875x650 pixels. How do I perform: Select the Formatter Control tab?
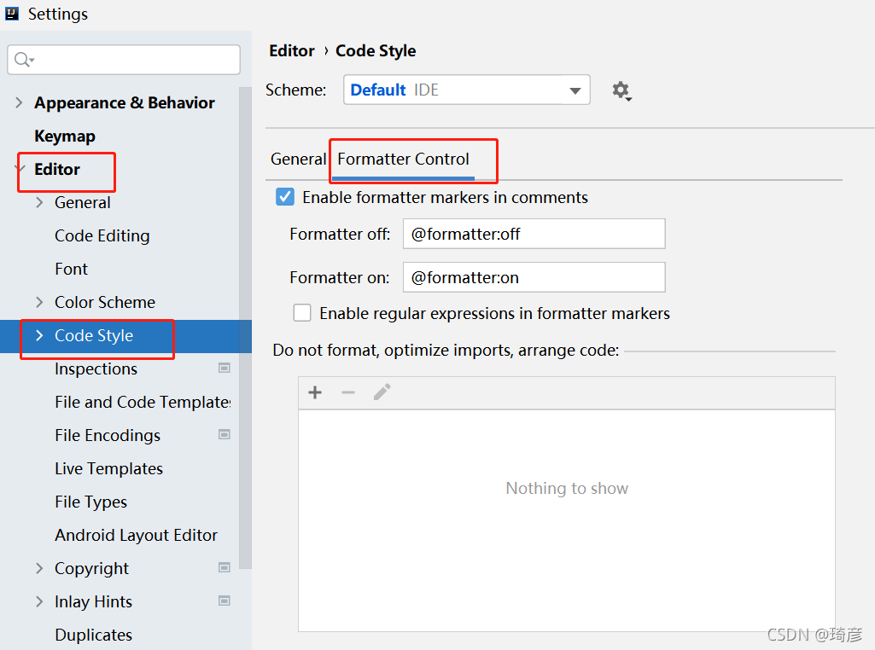click(x=403, y=159)
